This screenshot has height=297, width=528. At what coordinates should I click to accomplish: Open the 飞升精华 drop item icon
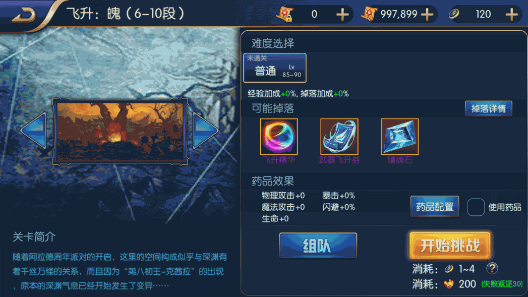(x=279, y=137)
